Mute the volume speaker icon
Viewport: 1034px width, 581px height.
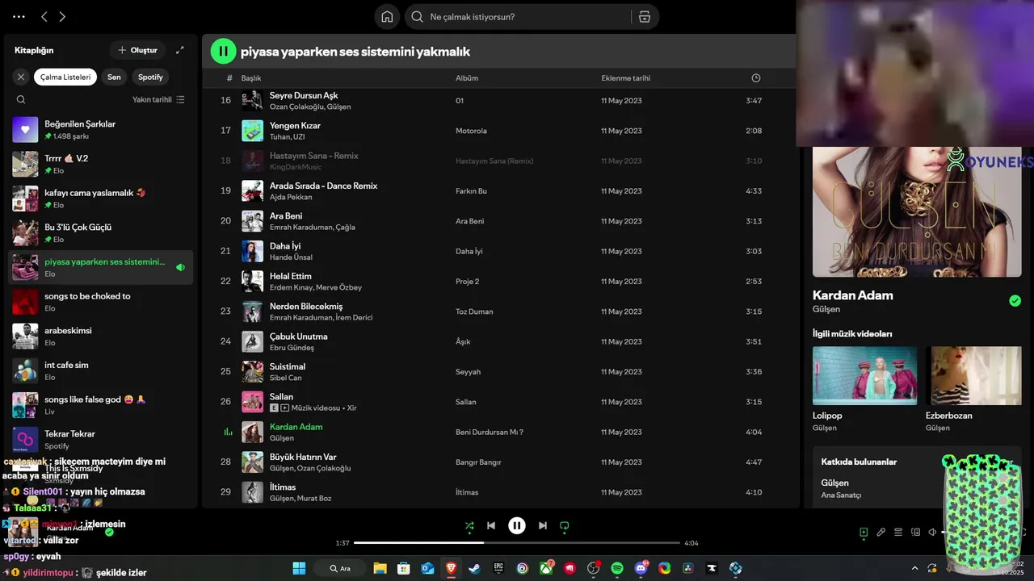932,532
